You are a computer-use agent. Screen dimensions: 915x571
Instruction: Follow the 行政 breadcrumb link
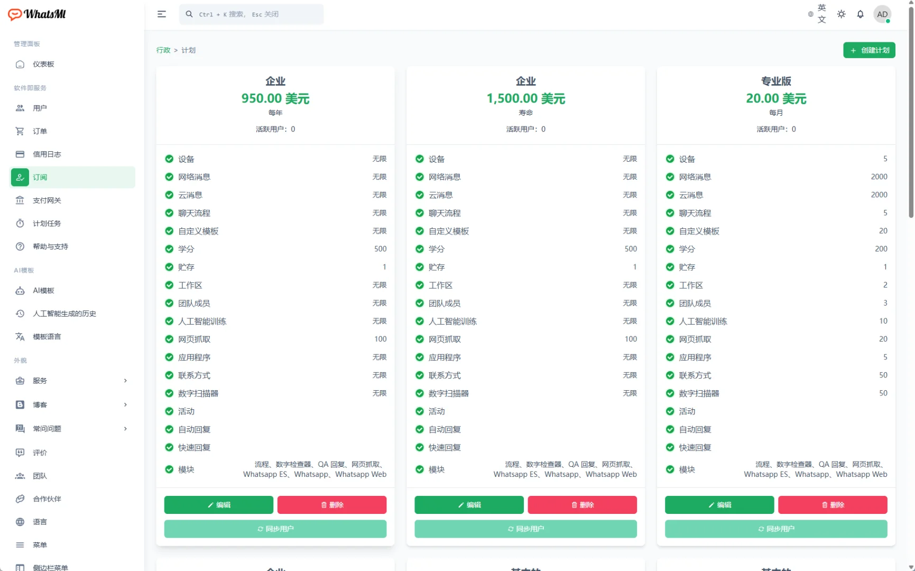pos(163,50)
